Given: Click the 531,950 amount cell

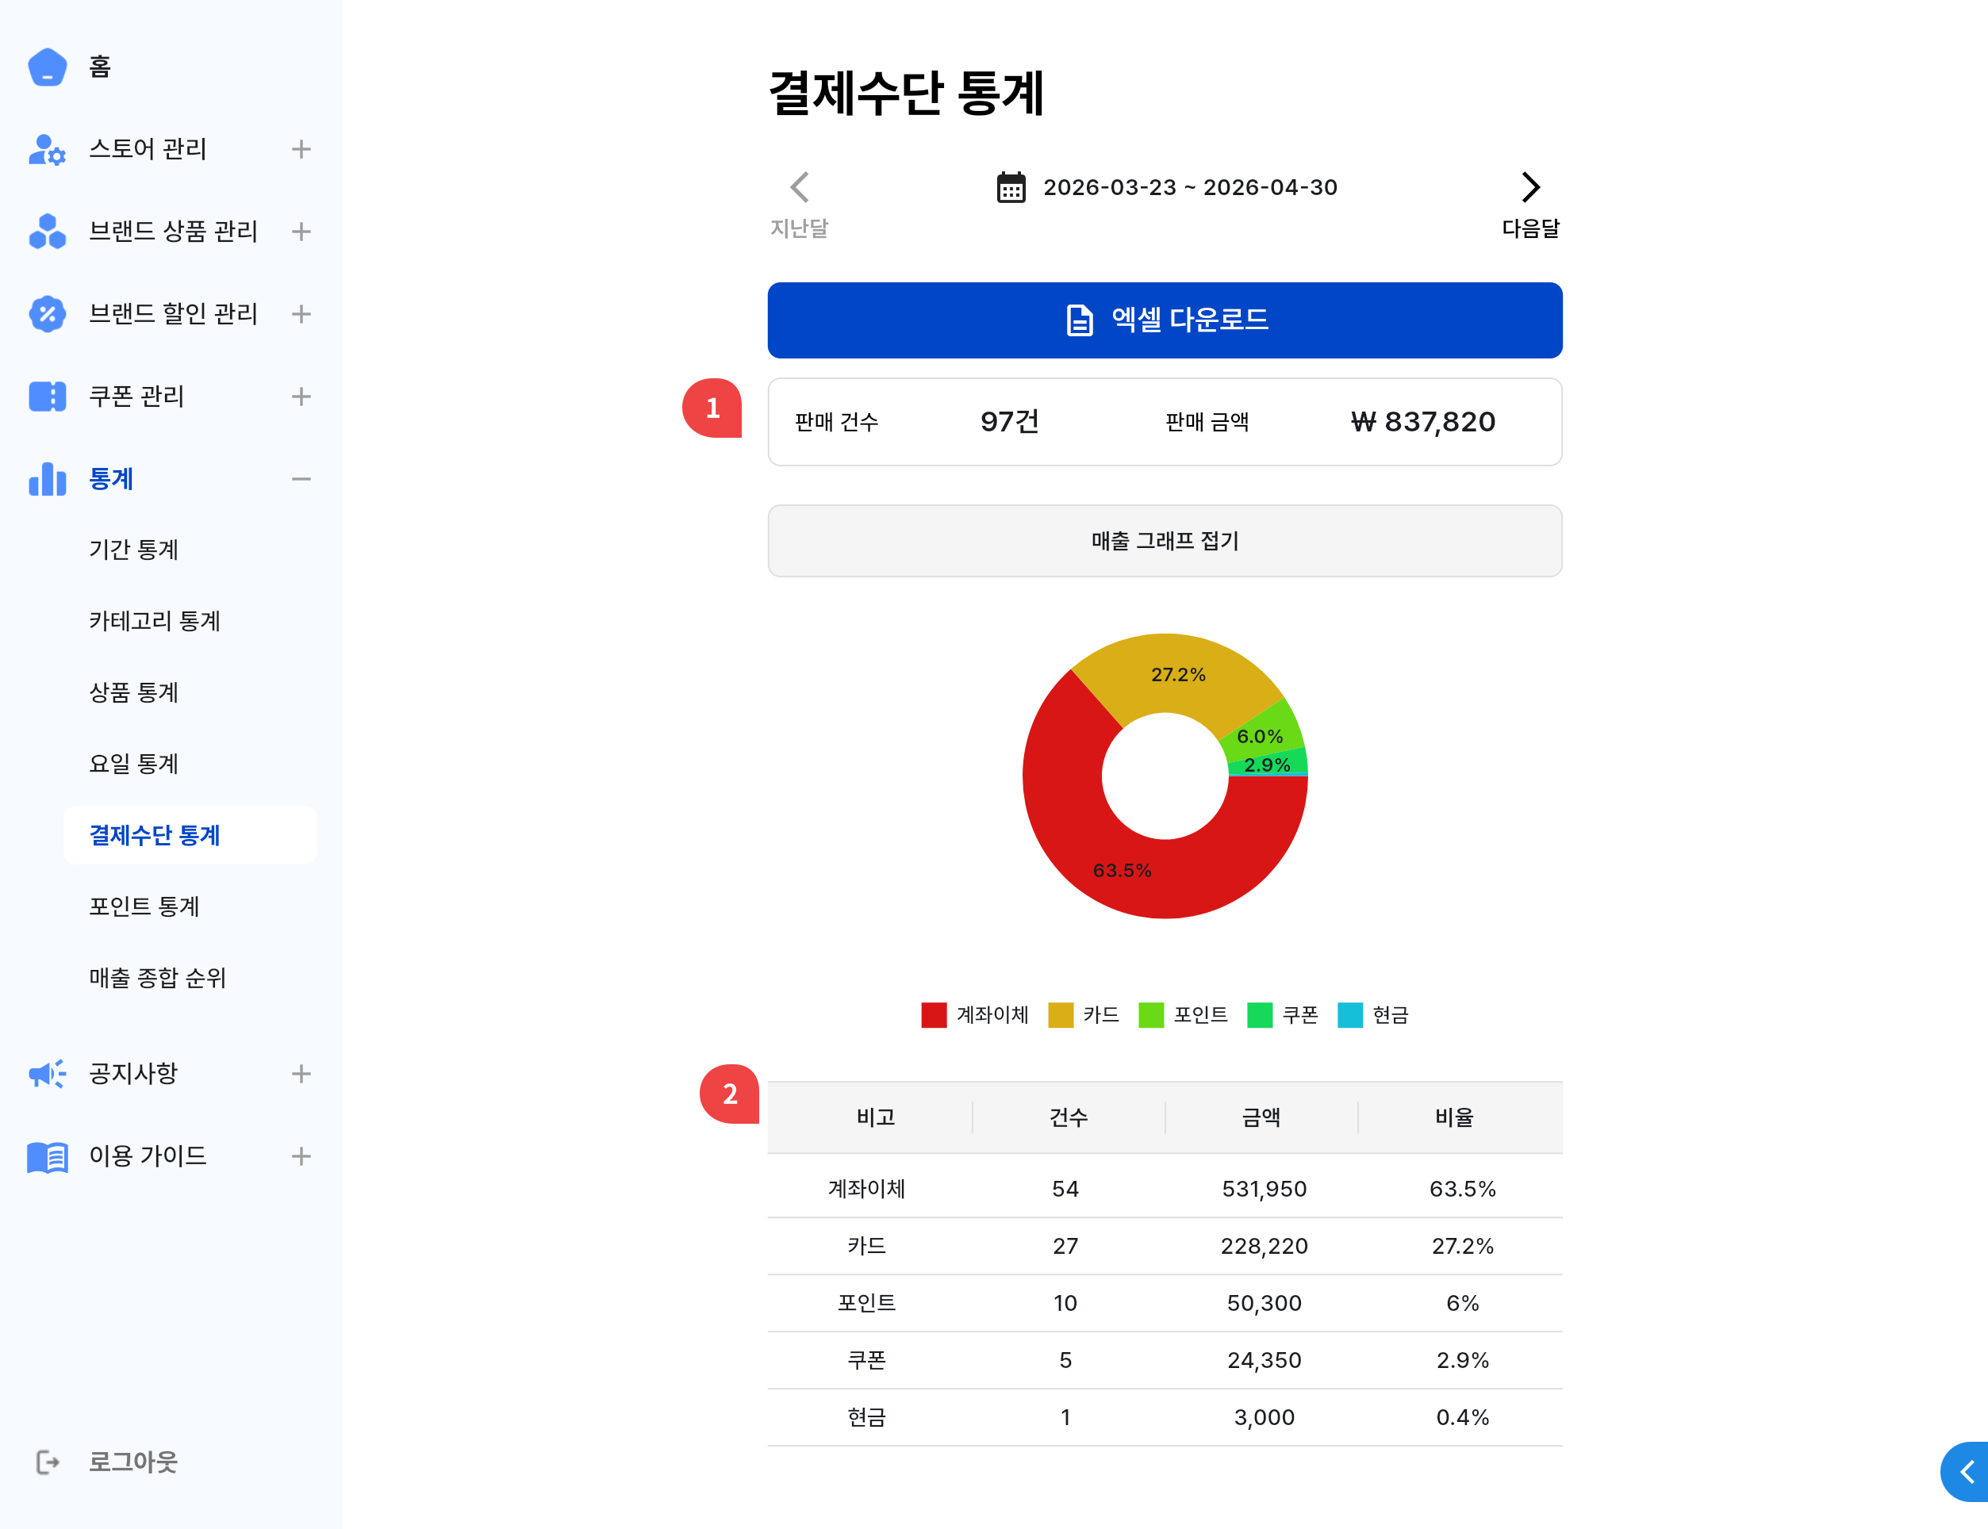Looking at the screenshot, I should [x=1264, y=1189].
